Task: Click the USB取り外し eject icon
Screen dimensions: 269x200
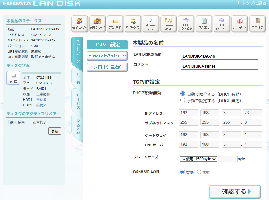Action: pyautogui.click(x=222, y=24)
